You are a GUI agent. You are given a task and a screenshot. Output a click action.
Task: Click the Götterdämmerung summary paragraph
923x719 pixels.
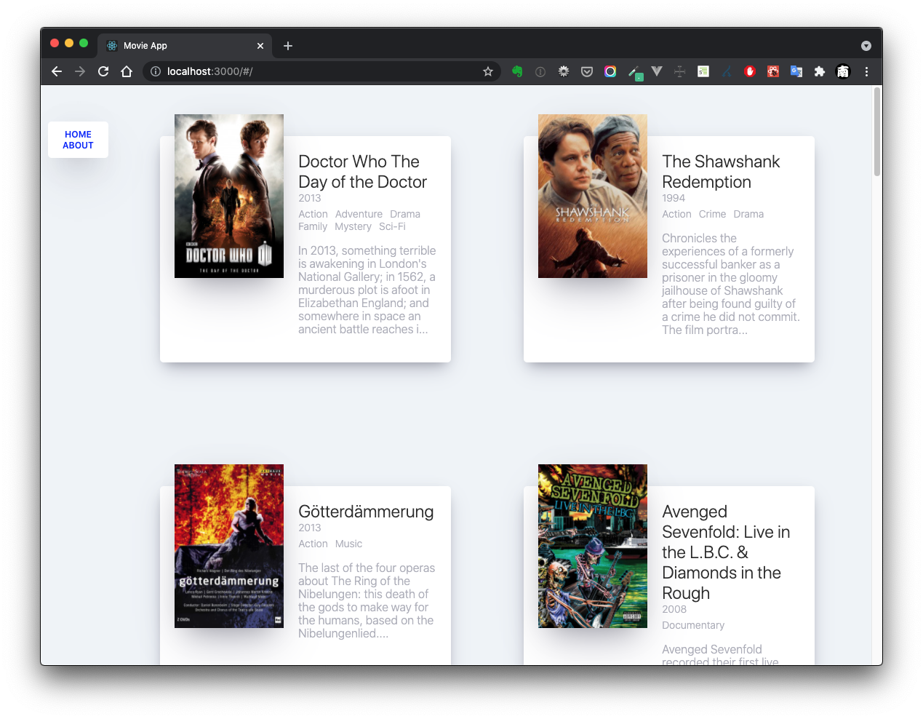point(367,600)
